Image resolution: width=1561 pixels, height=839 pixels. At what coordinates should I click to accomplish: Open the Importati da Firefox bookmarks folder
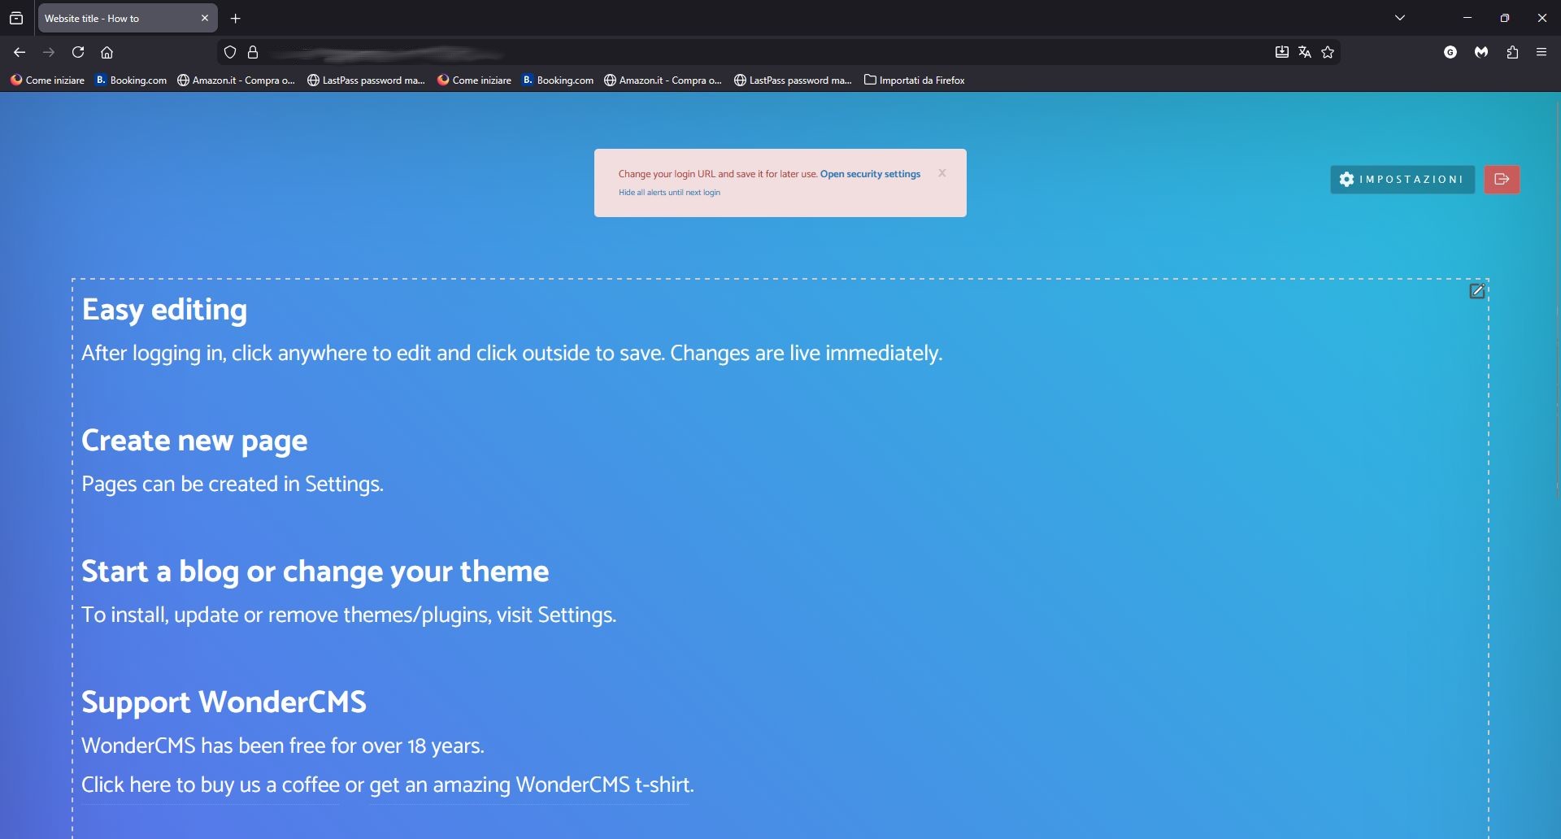914,80
